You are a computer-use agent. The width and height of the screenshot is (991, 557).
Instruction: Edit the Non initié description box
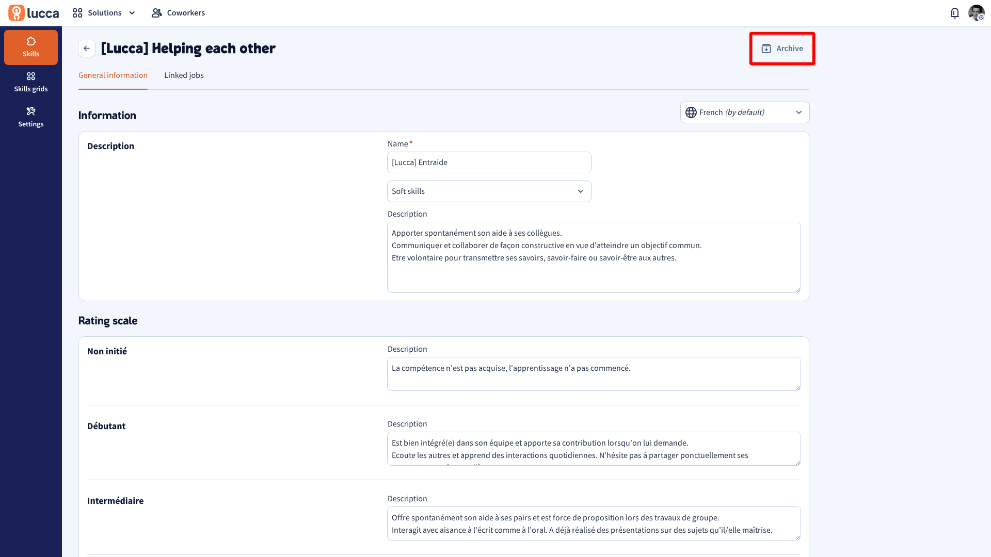(594, 374)
